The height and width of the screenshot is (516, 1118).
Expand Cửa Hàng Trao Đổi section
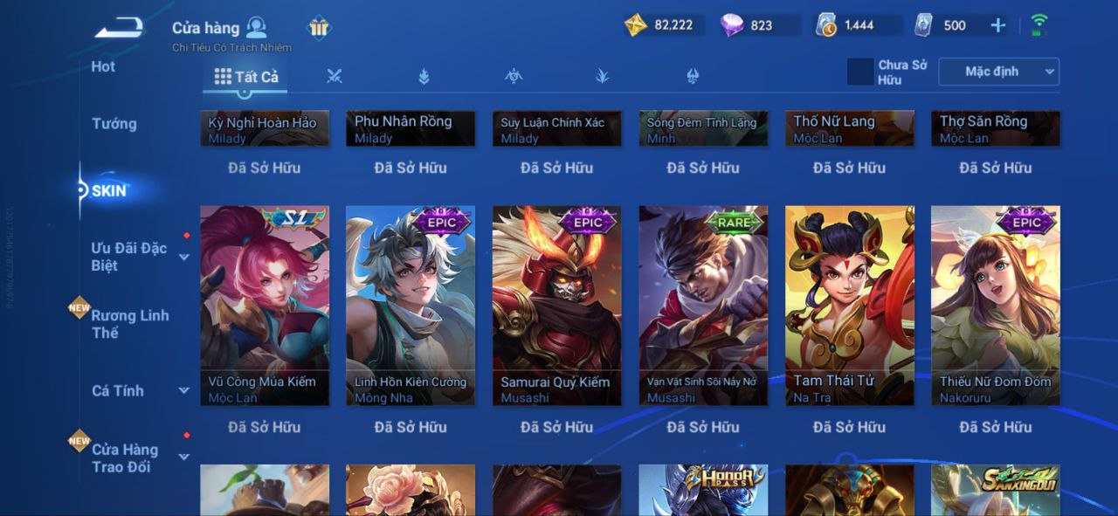click(x=184, y=457)
